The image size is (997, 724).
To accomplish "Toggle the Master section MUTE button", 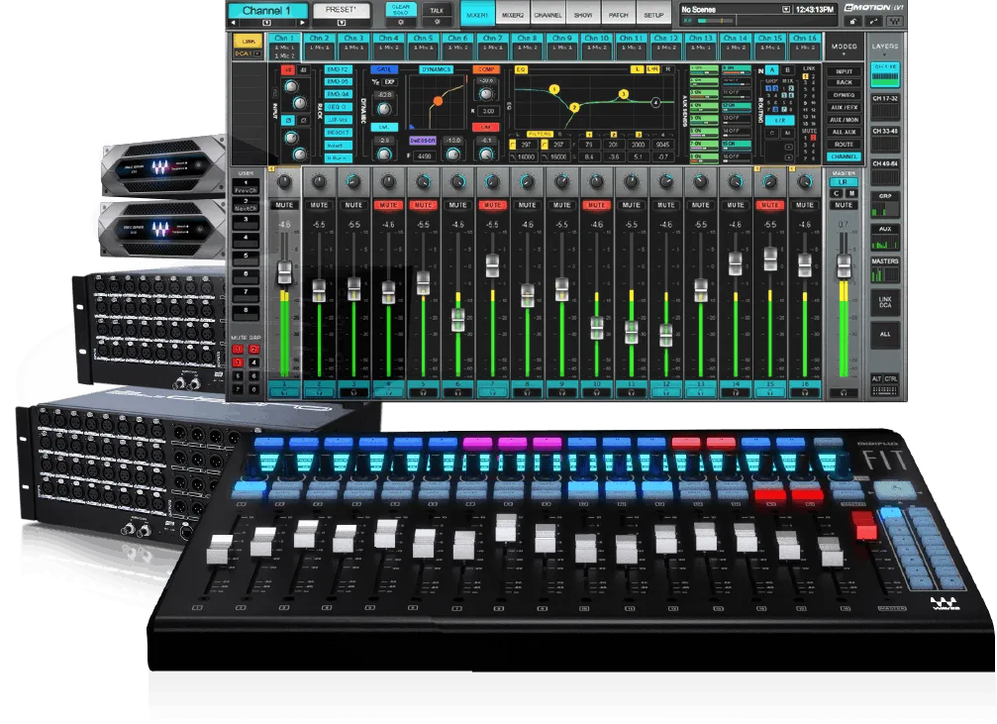I will coord(844,205).
